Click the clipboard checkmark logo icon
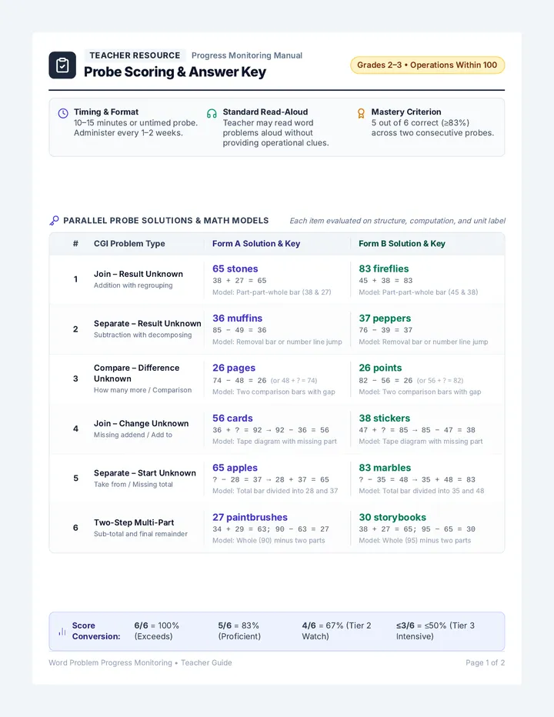The image size is (554, 717). 62,65
